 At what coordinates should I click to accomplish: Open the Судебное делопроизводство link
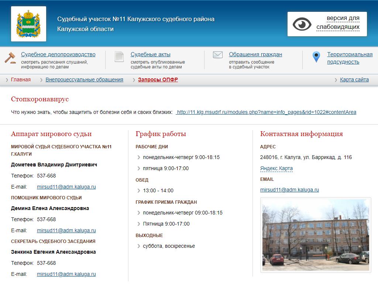[x=58, y=54]
